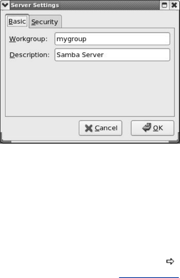Image resolution: width=180 pixels, height=278 pixels.
Task: Click the bottom-left window resize corner
Action: coord(5,139)
